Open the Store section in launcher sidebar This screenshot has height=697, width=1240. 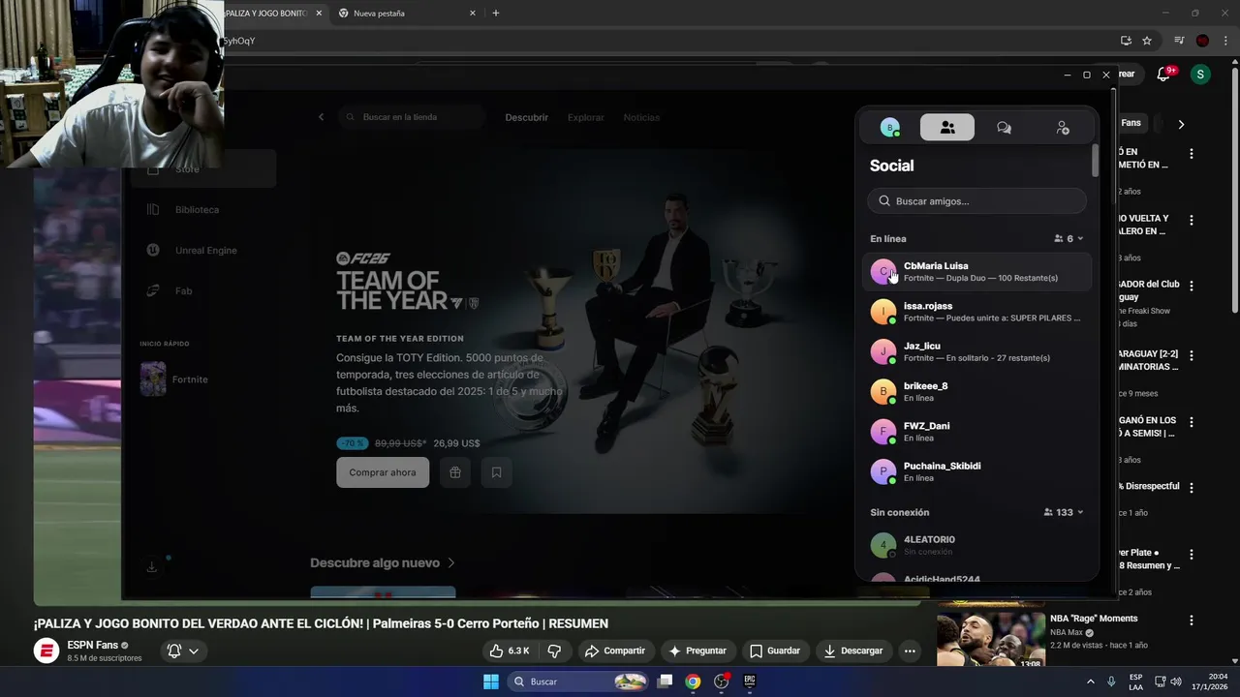203,168
